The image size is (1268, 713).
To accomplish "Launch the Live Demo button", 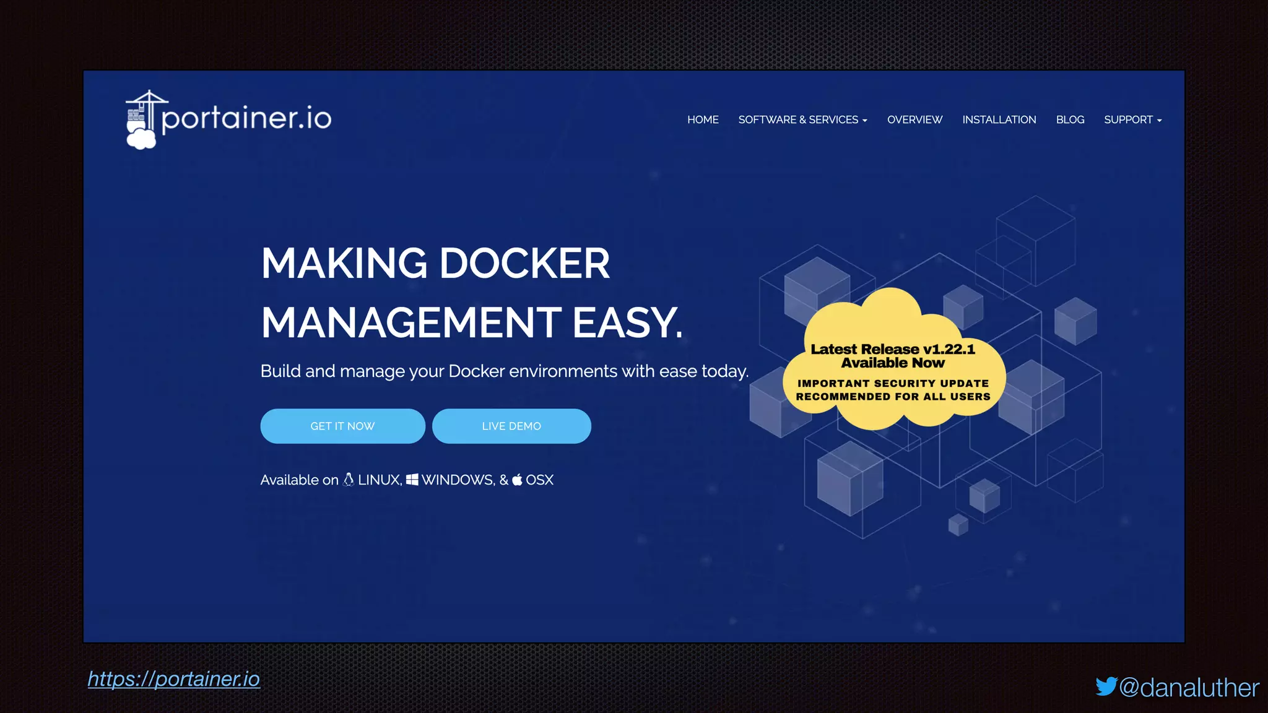I will point(511,426).
